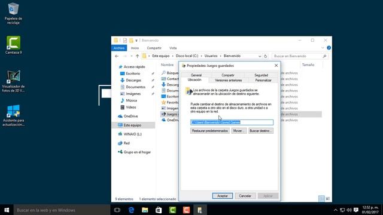The image size is (383, 215).
Task: Select Música in the navigation pane
Action: coord(131,100)
